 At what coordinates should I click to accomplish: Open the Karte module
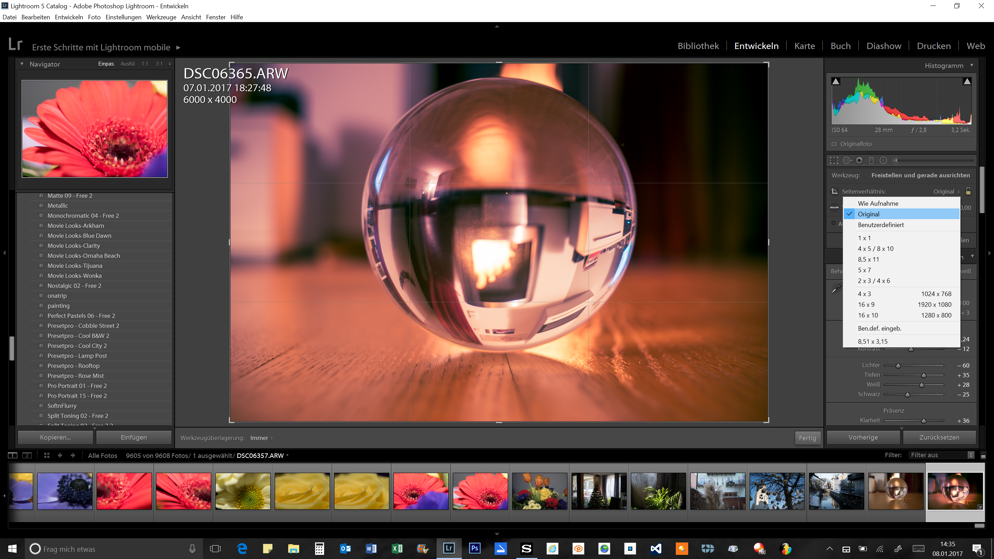[805, 46]
